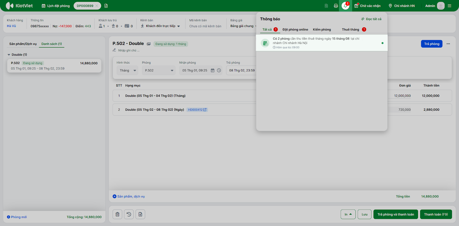Click the new booking tab icon
The width and height of the screenshot is (459, 226).
click(106, 6)
